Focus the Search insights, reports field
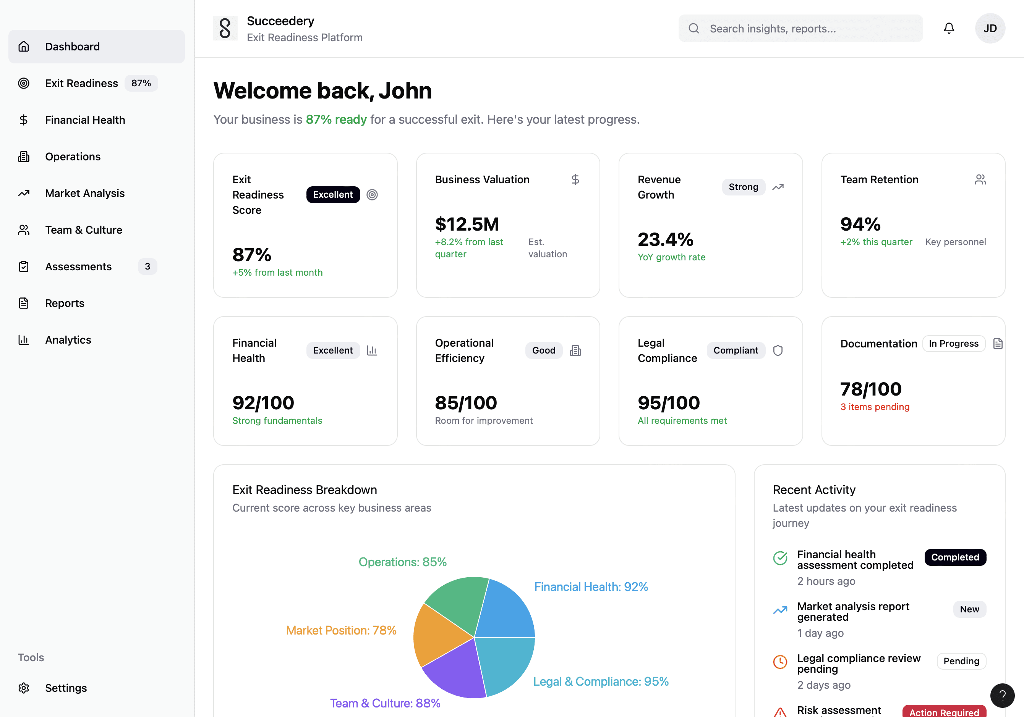 [x=800, y=29]
